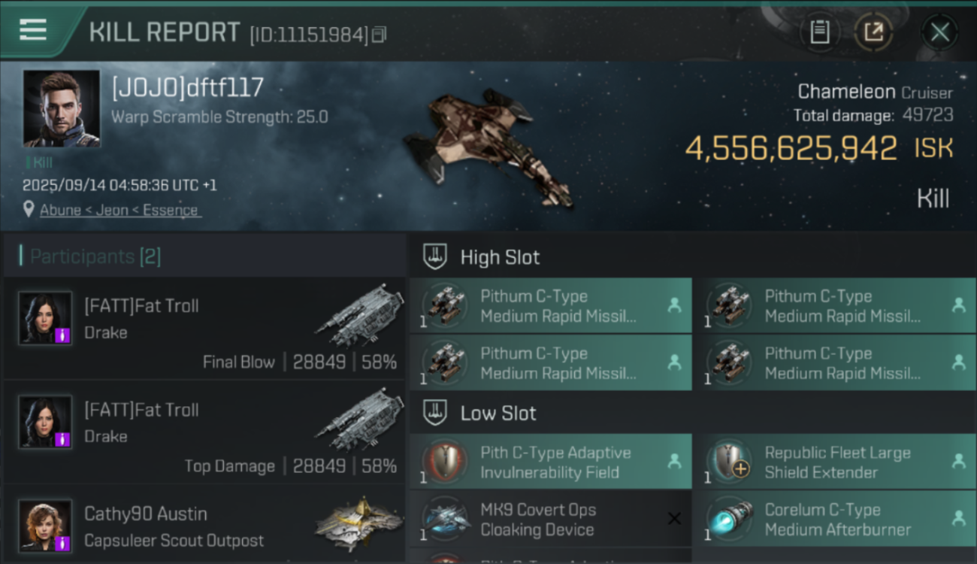Click the share export icon
Viewport: 977px width, 564px height.
(873, 32)
